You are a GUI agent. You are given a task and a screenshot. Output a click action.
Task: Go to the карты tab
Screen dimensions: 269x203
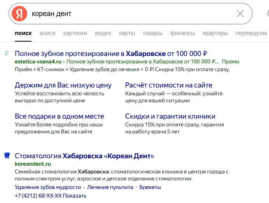127,33
